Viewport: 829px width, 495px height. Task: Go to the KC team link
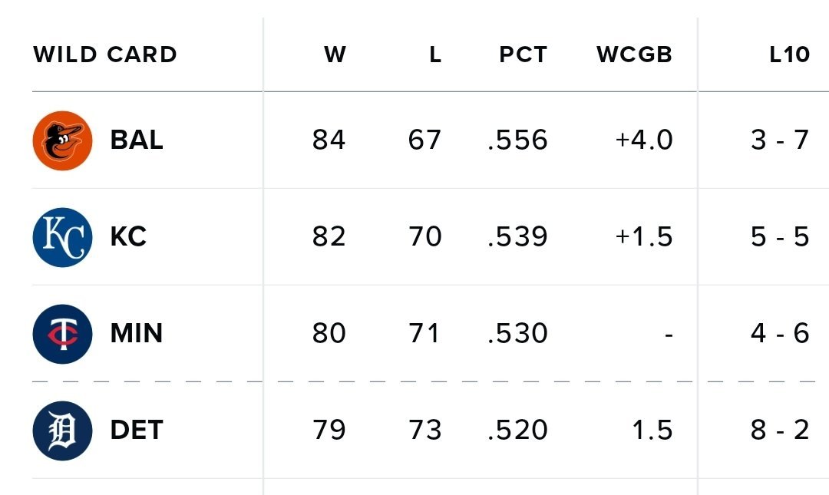(128, 237)
